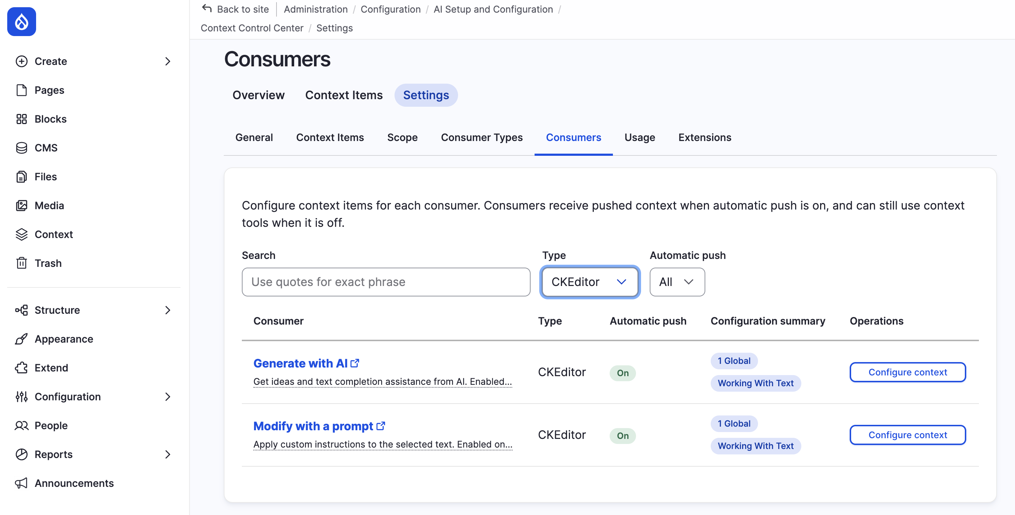The image size is (1015, 515).
Task: Click the On badge for Generate with AI
Action: [x=623, y=373]
